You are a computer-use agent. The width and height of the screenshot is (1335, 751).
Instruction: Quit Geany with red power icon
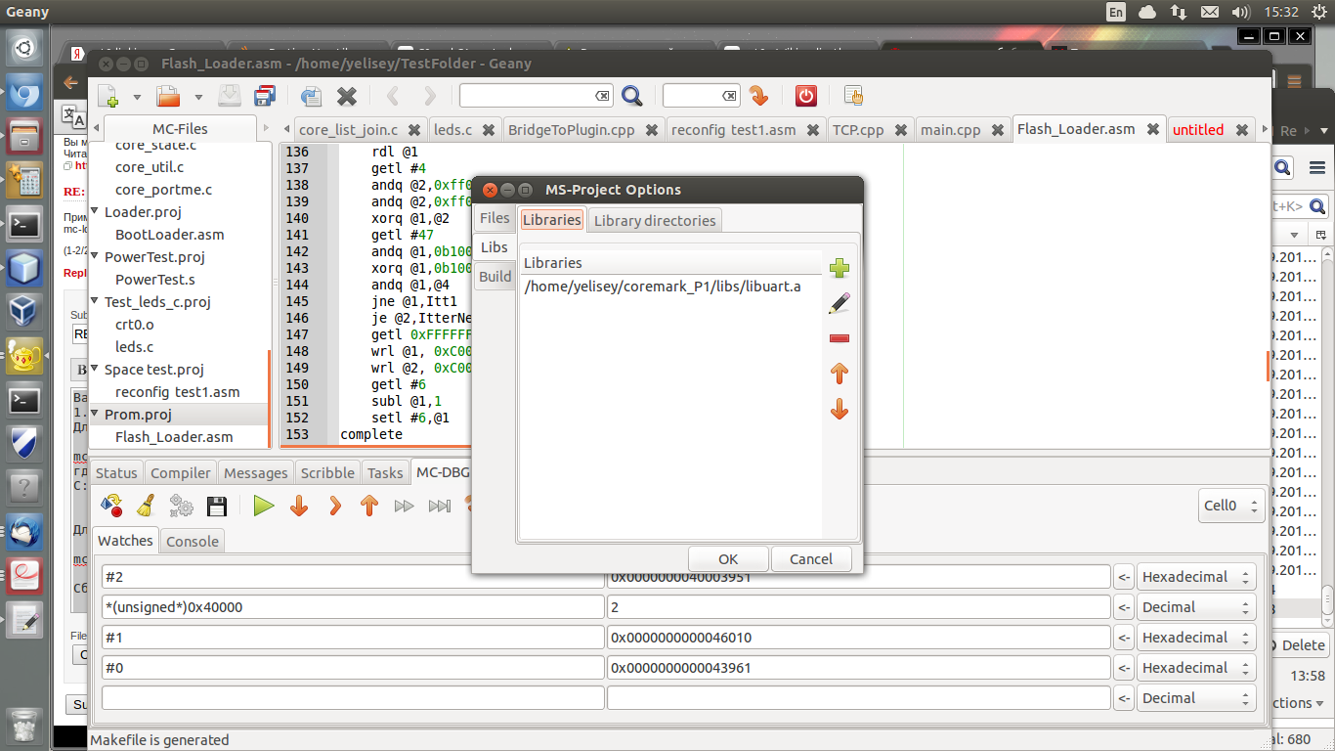[805, 96]
